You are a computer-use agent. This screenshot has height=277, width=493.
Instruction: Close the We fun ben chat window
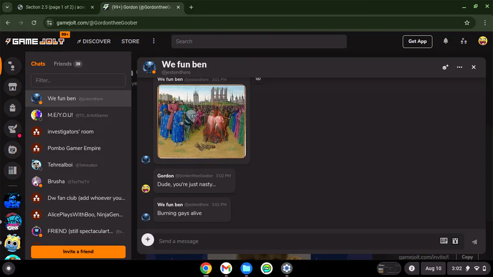473,67
